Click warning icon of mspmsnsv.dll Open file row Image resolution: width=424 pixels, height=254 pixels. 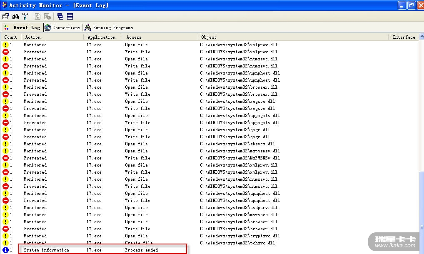(5, 151)
